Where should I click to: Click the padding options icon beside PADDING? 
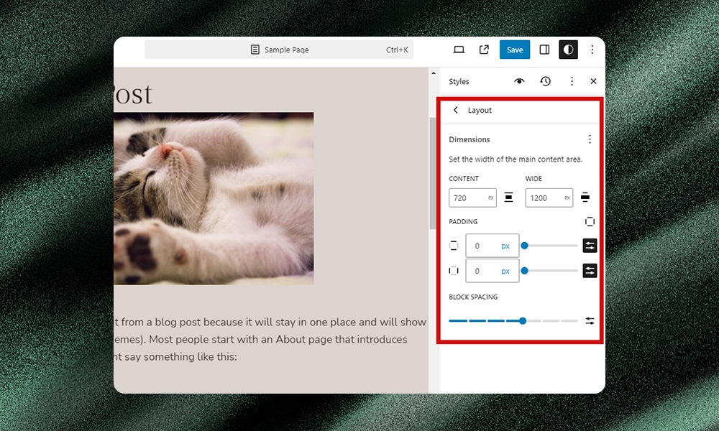[x=590, y=221]
